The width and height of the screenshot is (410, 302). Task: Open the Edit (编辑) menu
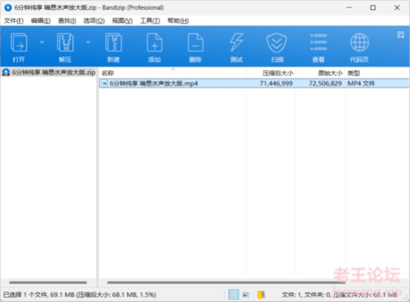coord(41,21)
